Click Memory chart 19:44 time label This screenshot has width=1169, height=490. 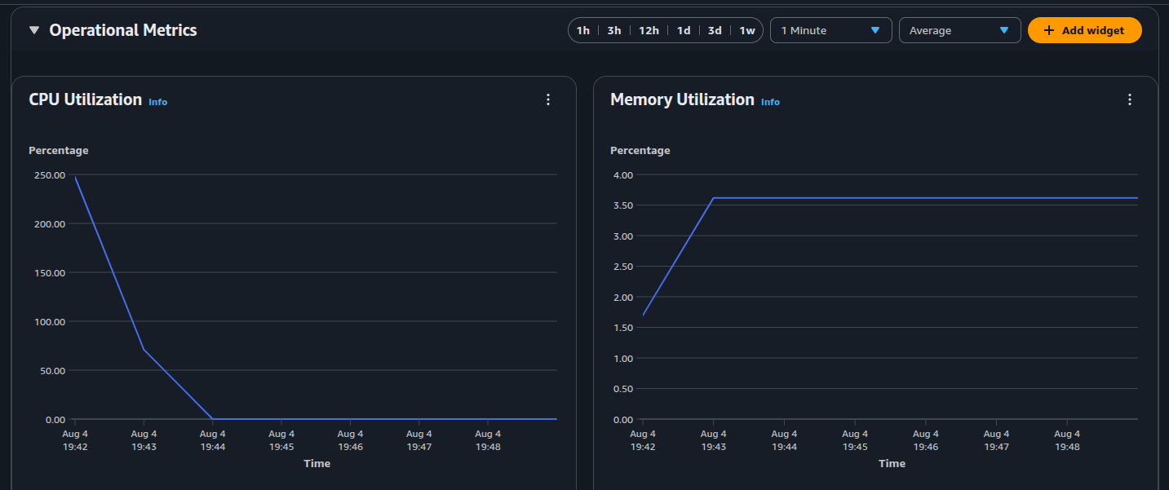pos(784,440)
